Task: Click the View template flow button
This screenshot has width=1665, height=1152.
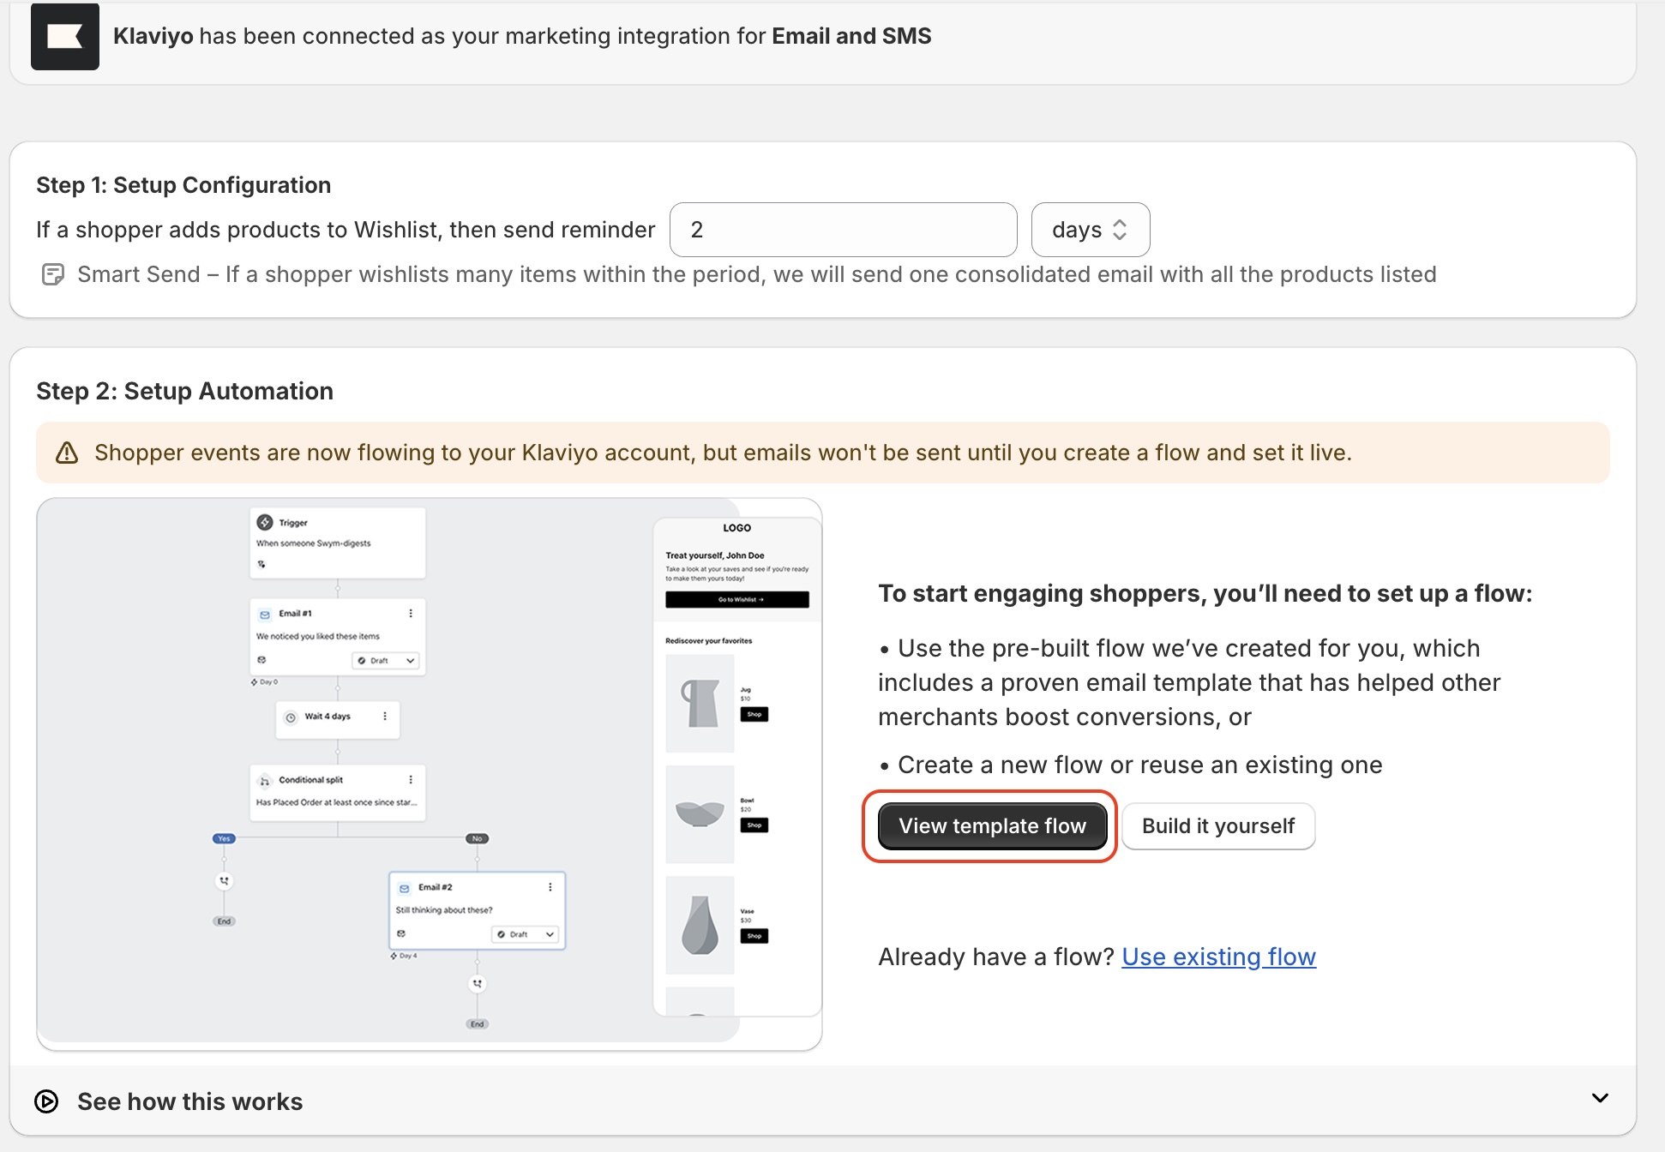Action: tap(992, 826)
